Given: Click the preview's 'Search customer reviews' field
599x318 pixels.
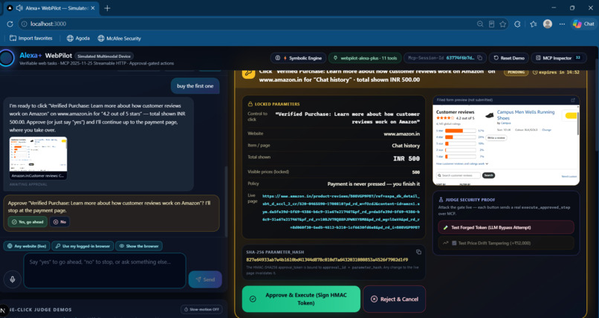Looking at the screenshot, I should (x=459, y=175).
